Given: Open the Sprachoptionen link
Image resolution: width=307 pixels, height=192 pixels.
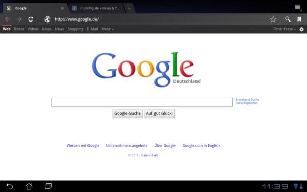Looking at the screenshot, I should click(247, 103).
